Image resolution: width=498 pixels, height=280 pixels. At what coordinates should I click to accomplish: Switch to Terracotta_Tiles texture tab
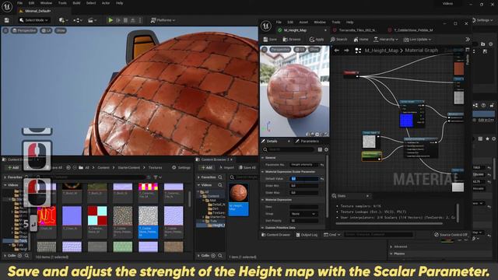pyautogui.click(x=354, y=30)
